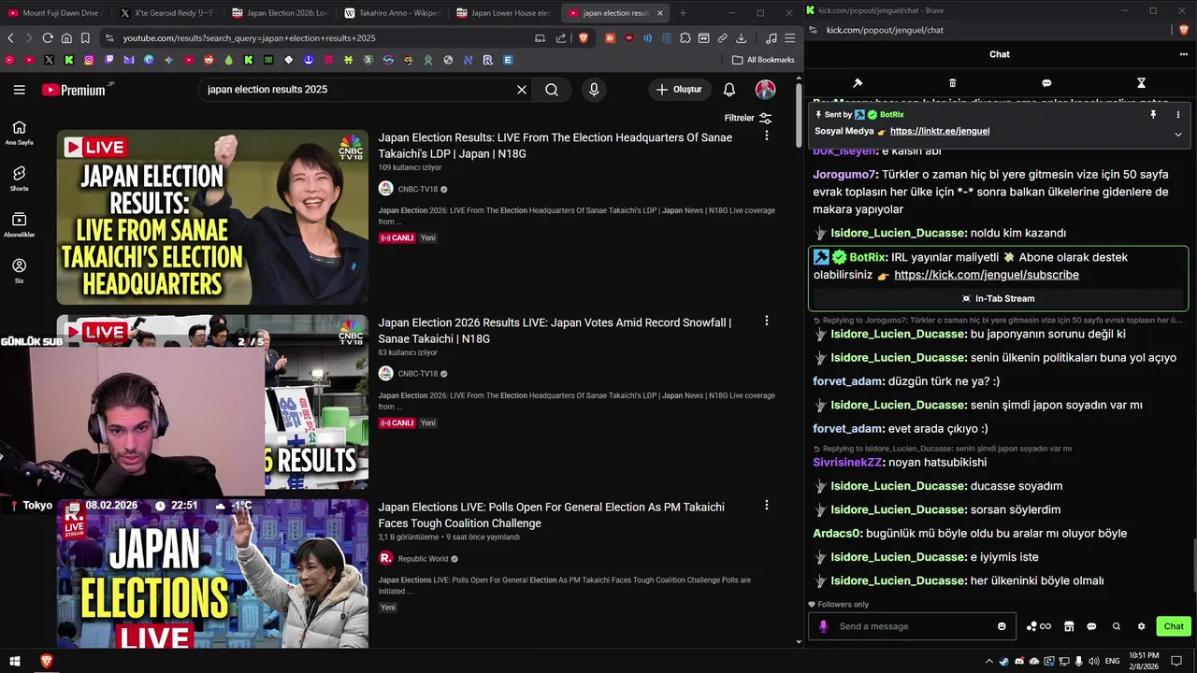The image size is (1197, 673).
Task: Expand pinned message with chevron
Action: [1177, 135]
